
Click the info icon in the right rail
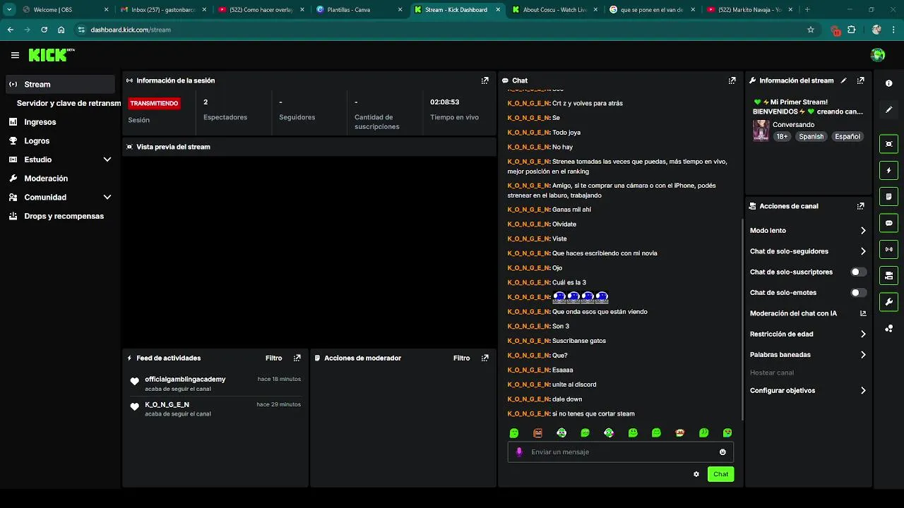888,83
